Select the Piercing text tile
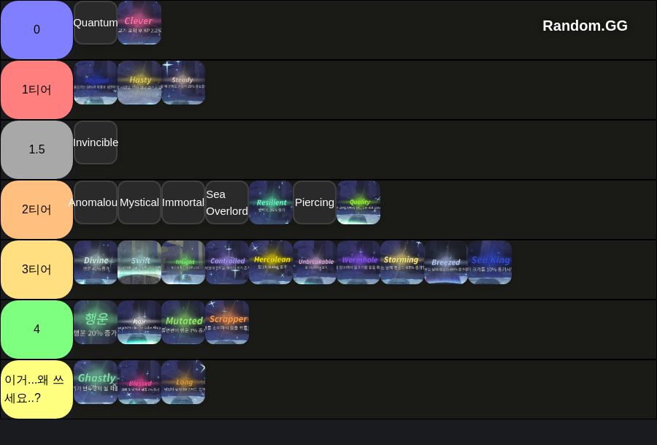Screen dimensions: 657x445 click(x=315, y=202)
